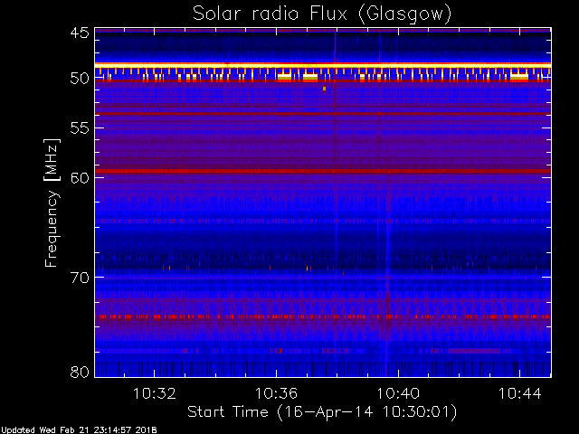Image resolution: width=579 pixels, height=434 pixels.
Task: Click the 80 frequency tick label
Action: [x=80, y=372]
